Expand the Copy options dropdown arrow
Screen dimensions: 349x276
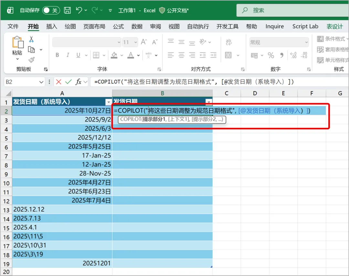(x=41, y=50)
